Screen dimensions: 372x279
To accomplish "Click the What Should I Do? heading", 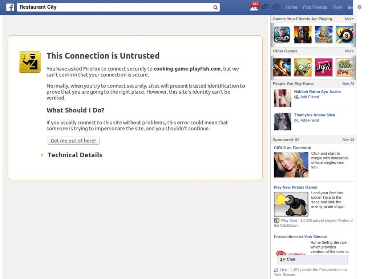I will 75,110.
